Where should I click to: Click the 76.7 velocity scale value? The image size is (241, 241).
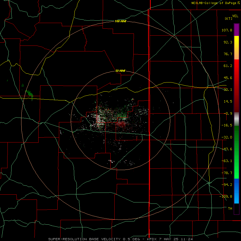tap(228, 54)
